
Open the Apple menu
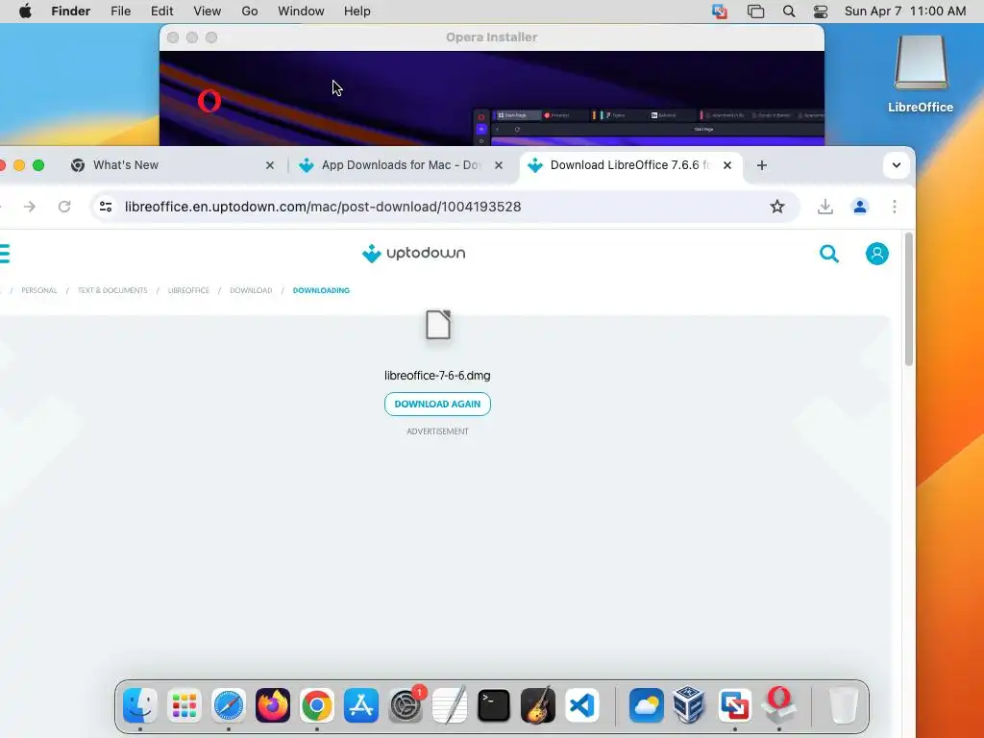(x=25, y=12)
